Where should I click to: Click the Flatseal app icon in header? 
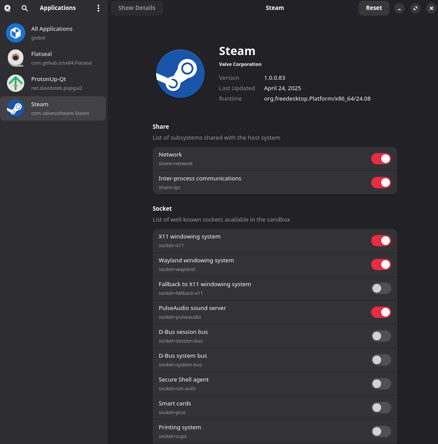(x=7, y=8)
